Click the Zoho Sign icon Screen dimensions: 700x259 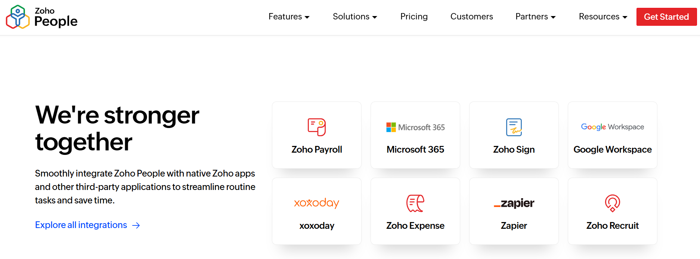pyautogui.click(x=514, y=127)
